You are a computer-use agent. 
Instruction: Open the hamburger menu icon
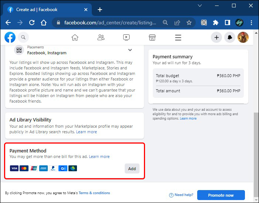tap(178, 38)
